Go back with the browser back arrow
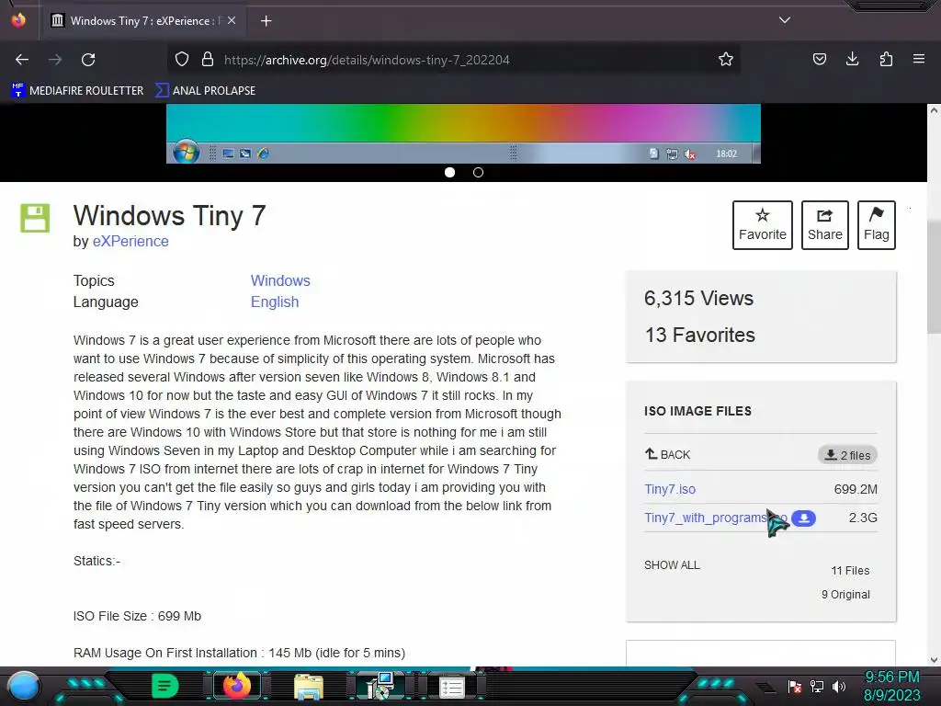This screenshot has height=706, width=941. click(22, 60)
